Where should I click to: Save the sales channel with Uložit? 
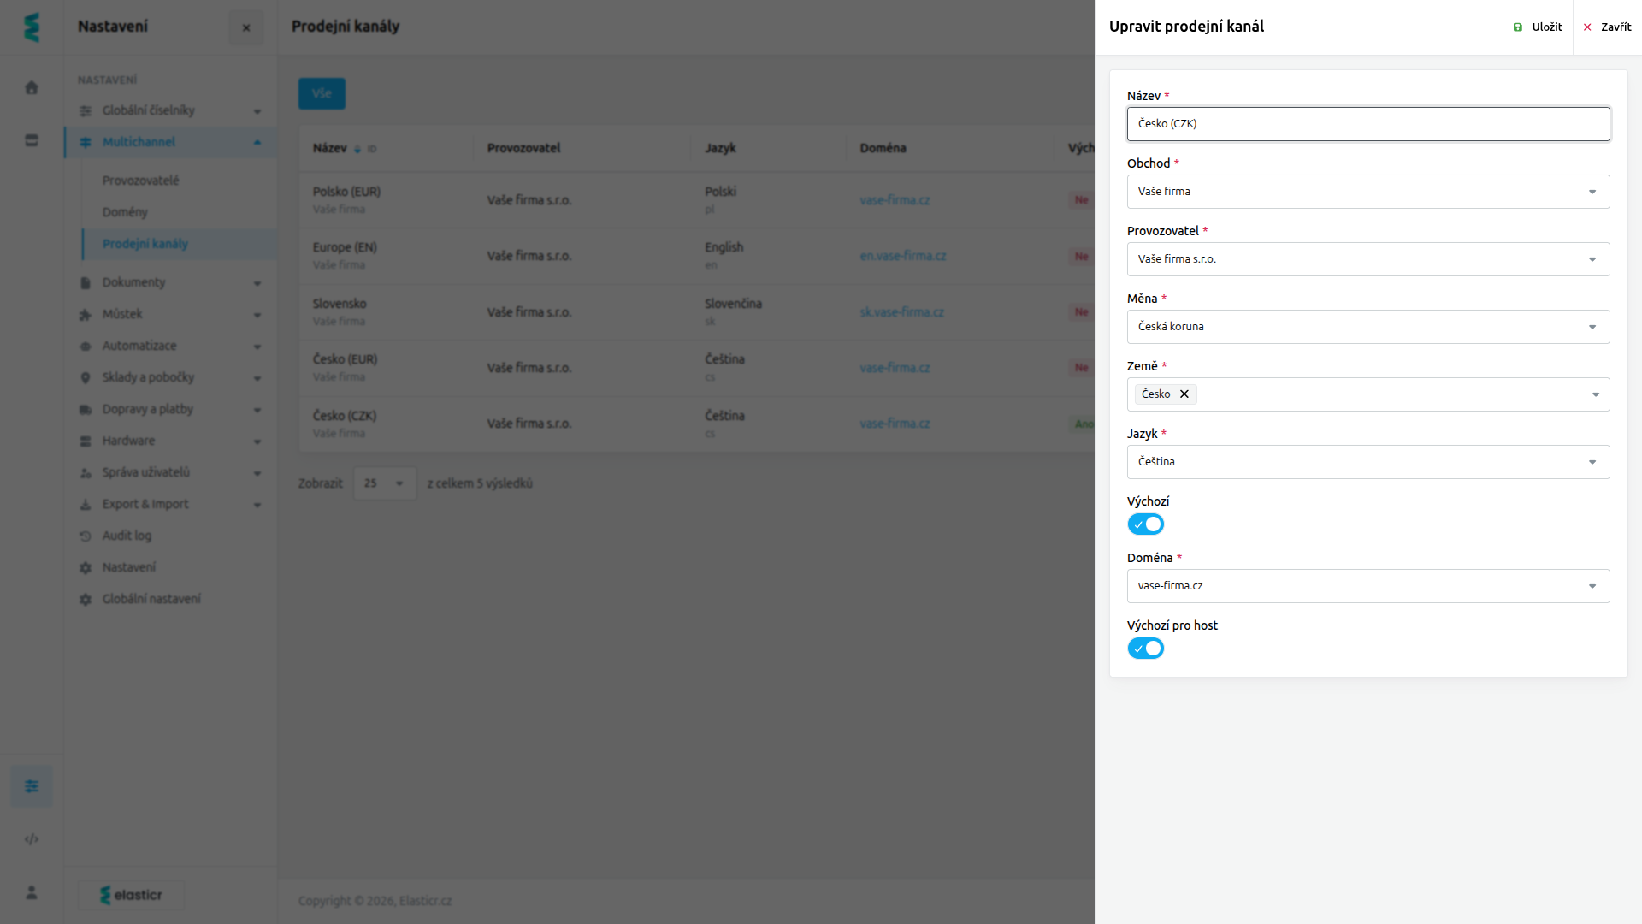click(1538, 27)
